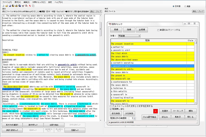Open the 文章チェック(C) menu
206x137 pixels.
pyautogui.click(x=39, y=2)
